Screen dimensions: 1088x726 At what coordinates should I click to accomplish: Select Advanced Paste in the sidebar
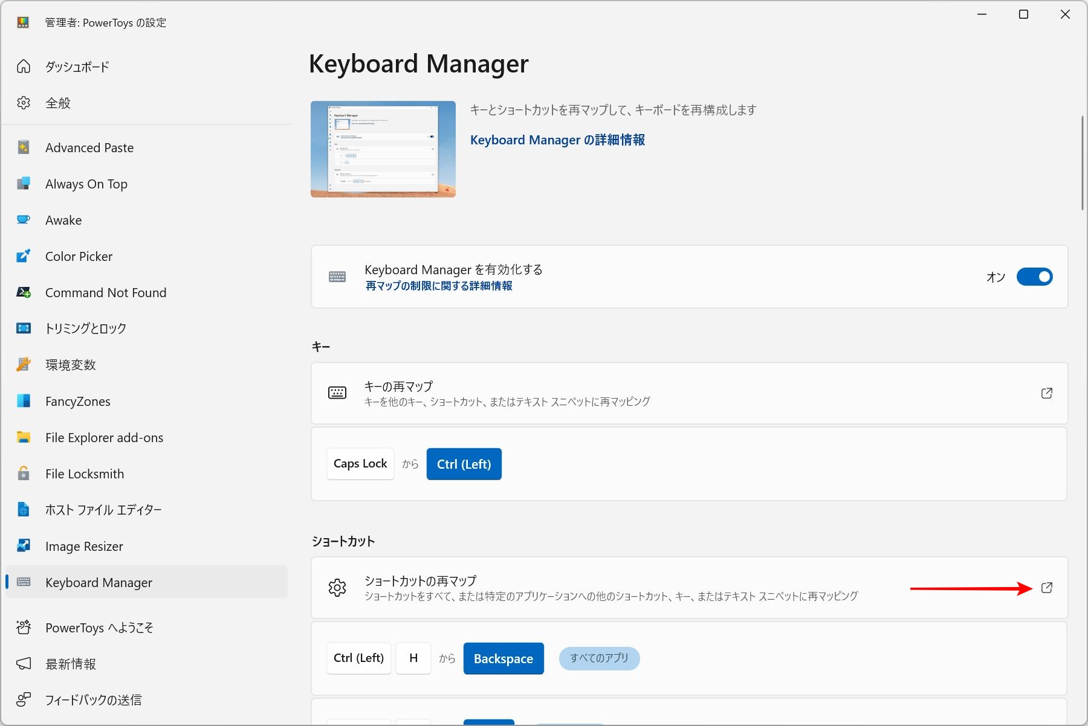point(146,147)
